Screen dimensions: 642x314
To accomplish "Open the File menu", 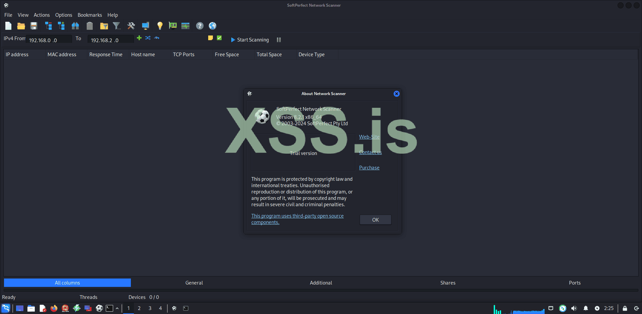I will click(x=8, y=15).
